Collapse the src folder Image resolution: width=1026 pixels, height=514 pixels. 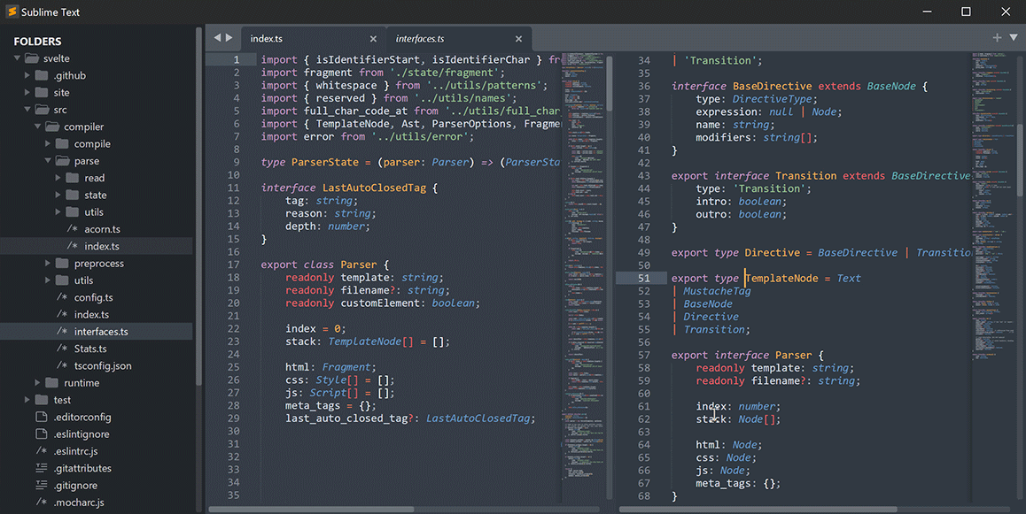click(27, 109)
